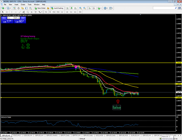Switch to the GBPUSD,Weekly chart tab
Image resolution: width=182 pixels, height=140 pixels.
(x=52, y=135)
